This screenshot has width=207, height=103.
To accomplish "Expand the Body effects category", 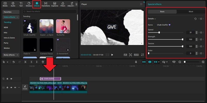I will click(11, 55).
